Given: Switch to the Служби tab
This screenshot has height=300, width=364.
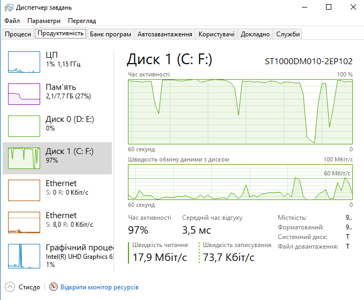Looking at the screenshot, I should point(288,34).
